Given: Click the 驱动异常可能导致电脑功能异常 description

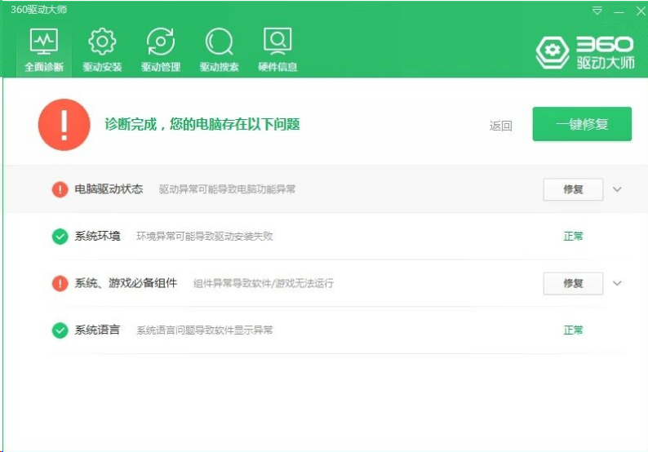Looking at the screenshot, I should pyautogui.click(x=228, y=189).
